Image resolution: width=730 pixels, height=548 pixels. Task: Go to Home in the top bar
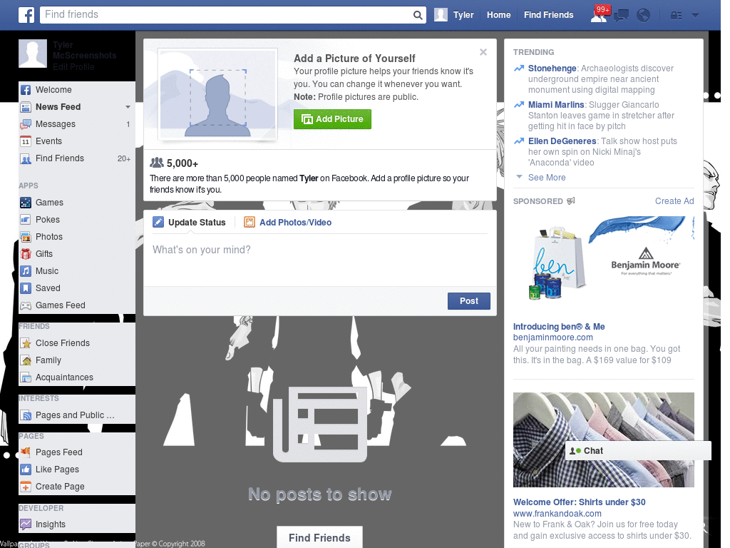click(x=498, y=15)
